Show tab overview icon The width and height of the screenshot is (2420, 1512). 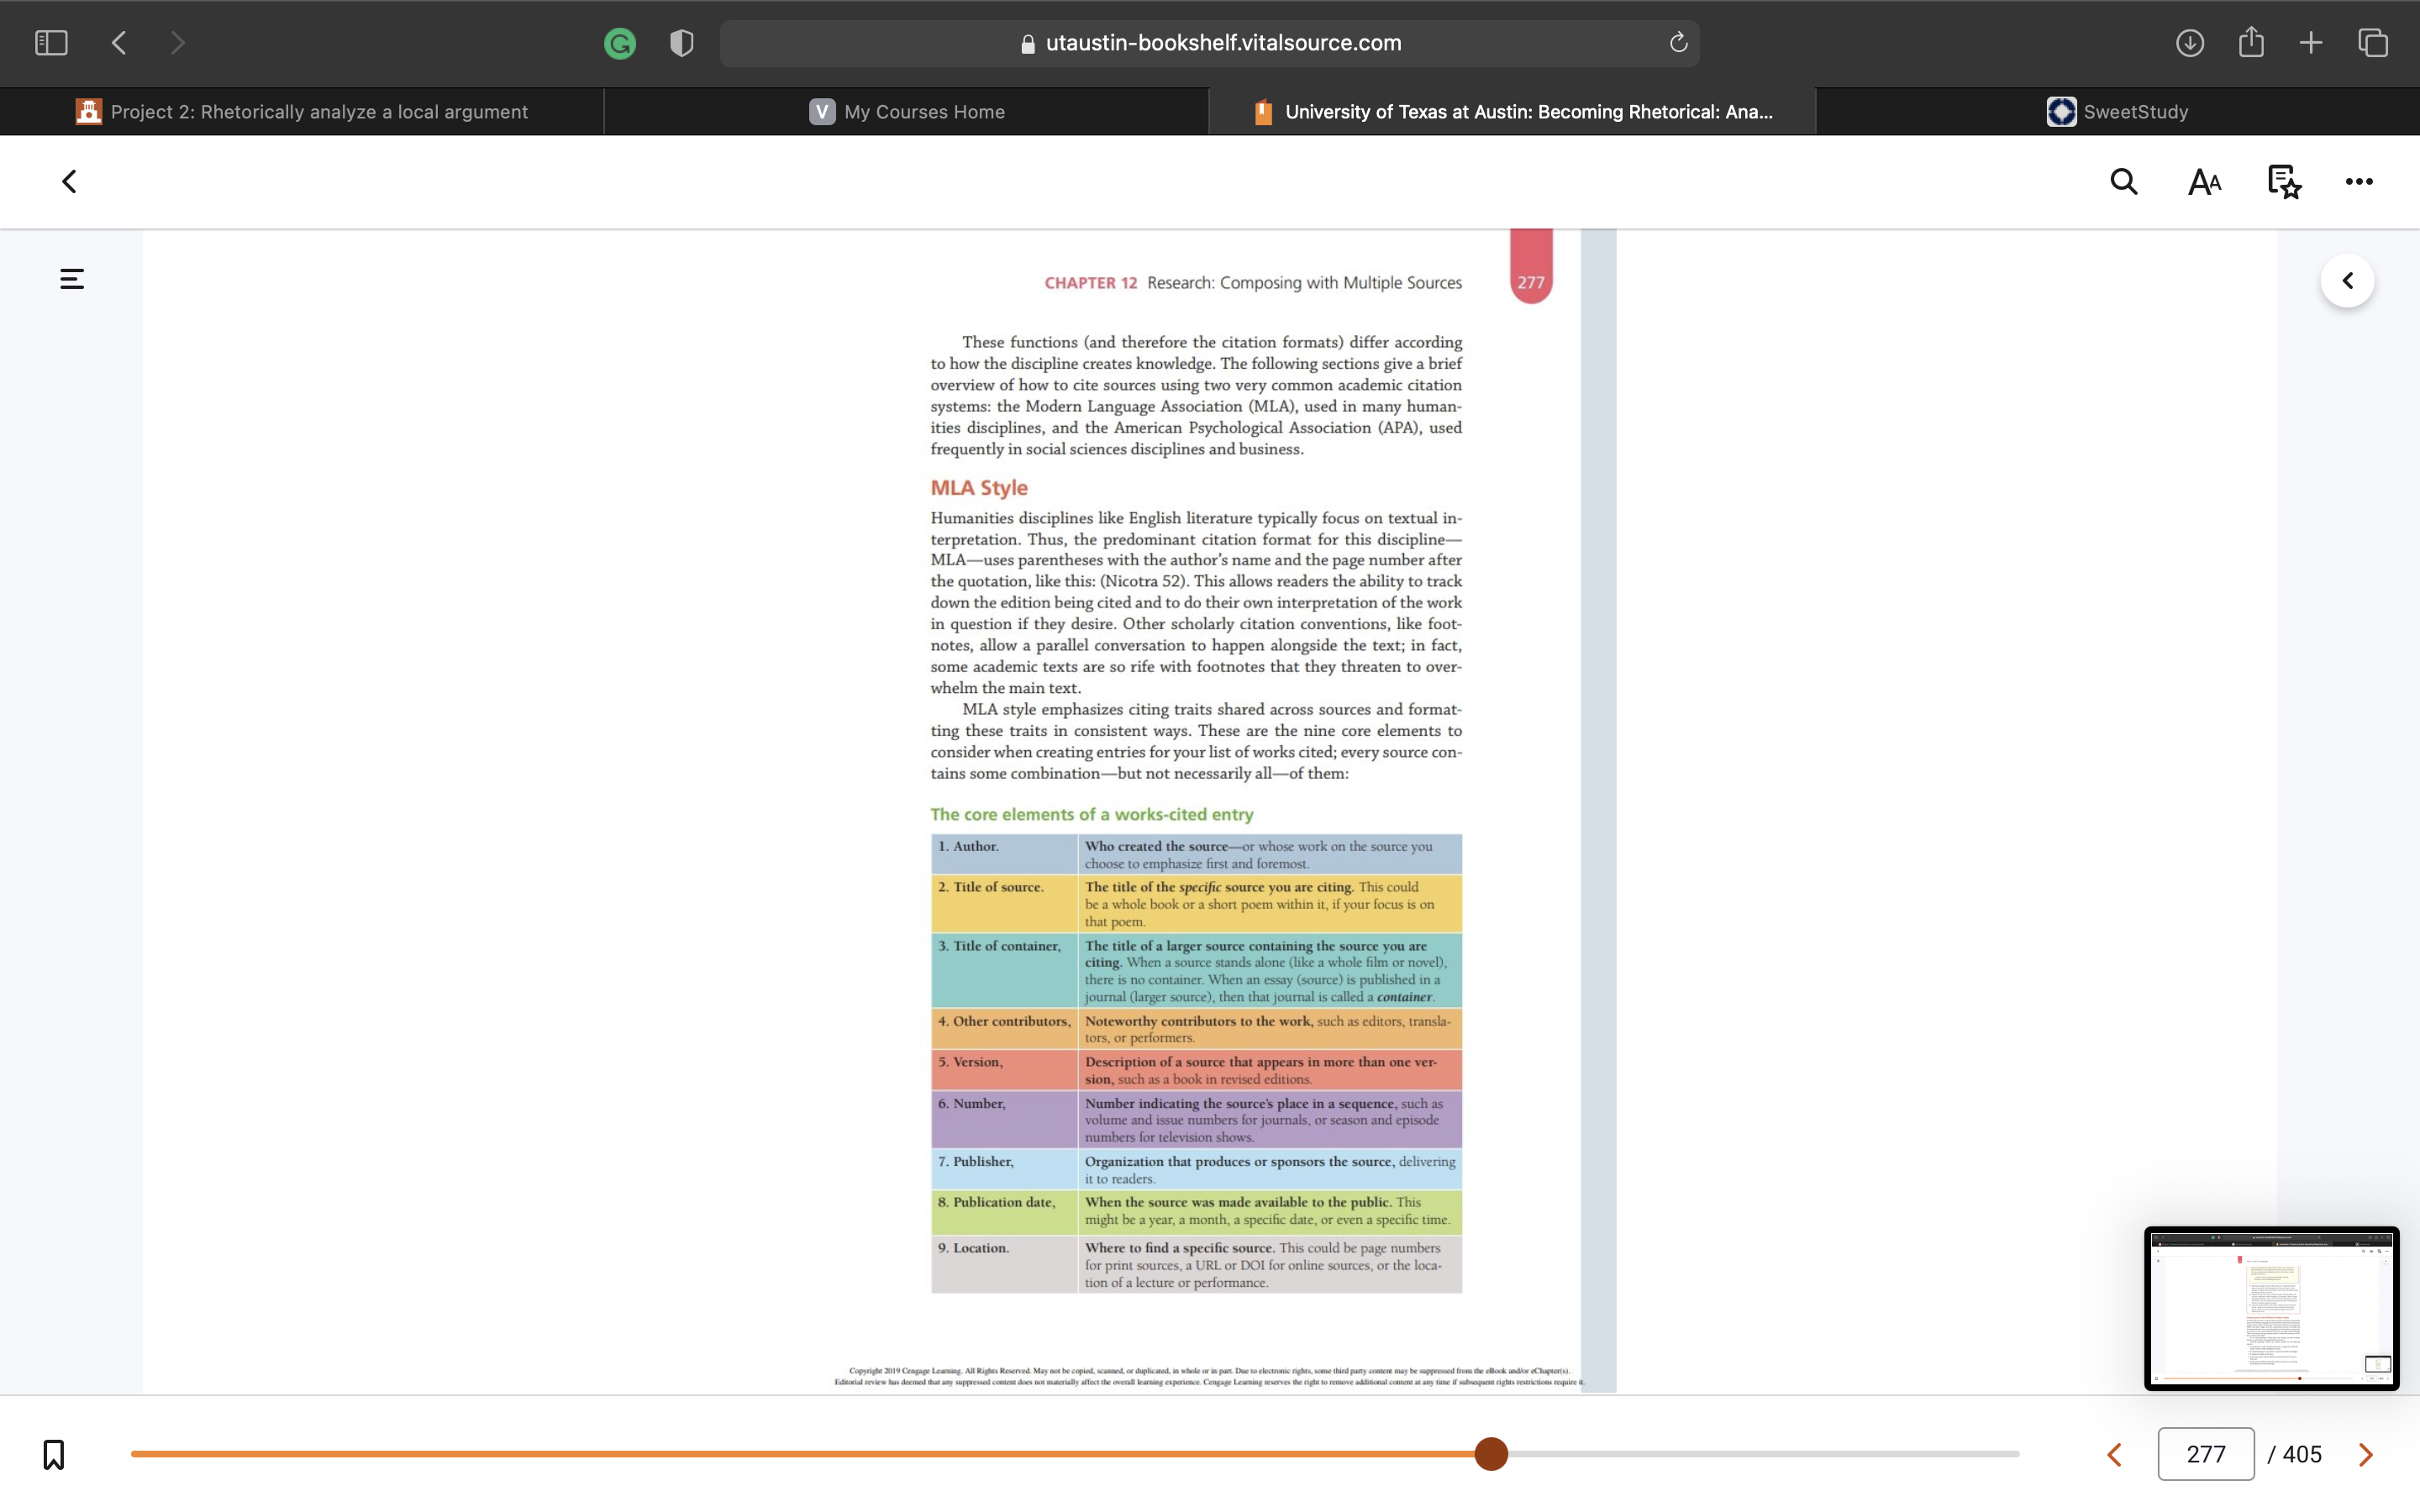coord(2373,43)
